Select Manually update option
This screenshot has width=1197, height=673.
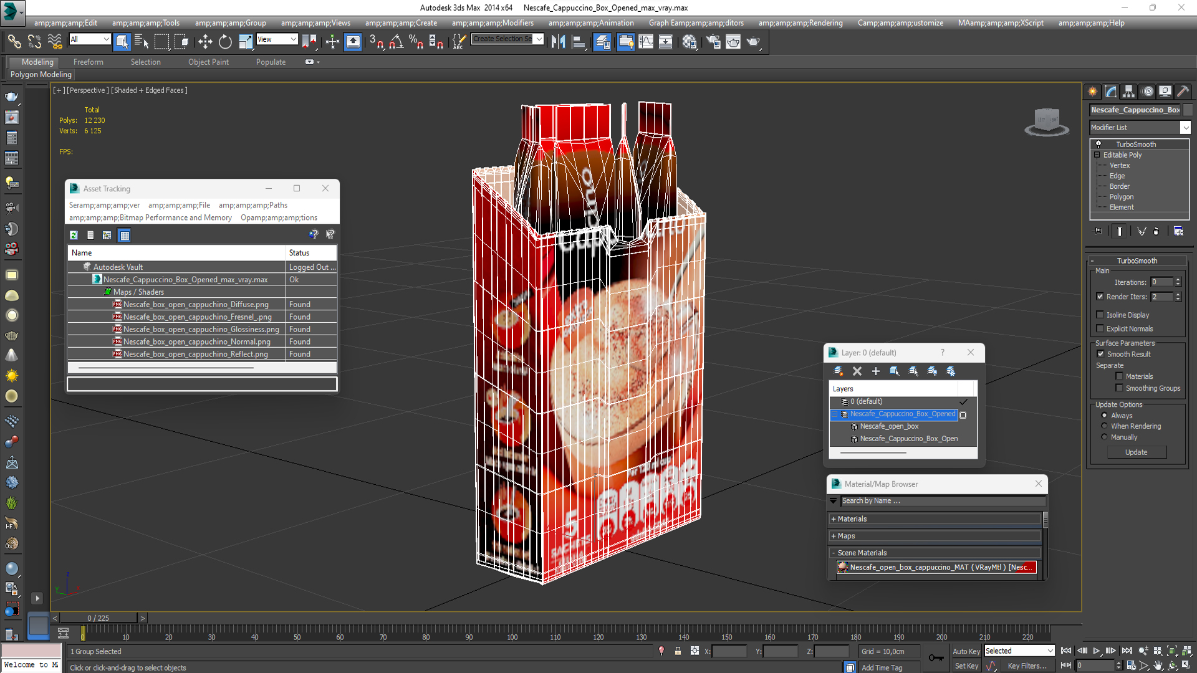(1105, 437)
